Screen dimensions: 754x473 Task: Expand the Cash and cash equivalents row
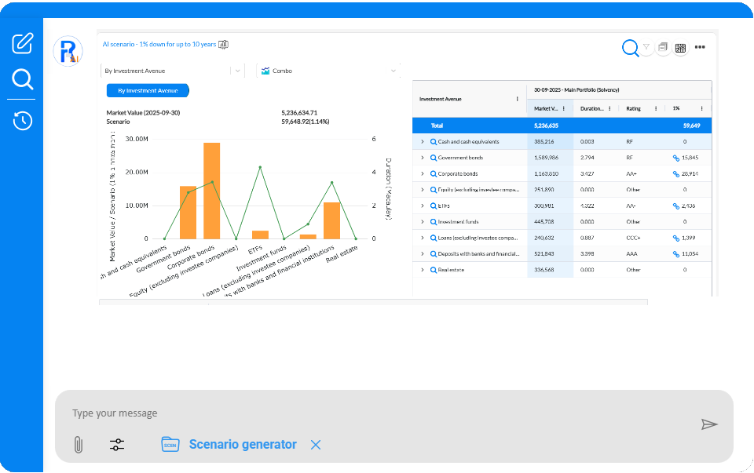click(423, 142)
